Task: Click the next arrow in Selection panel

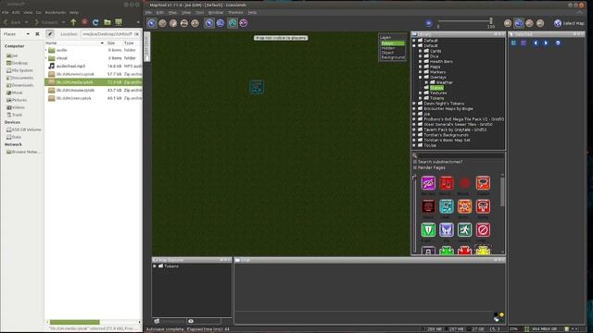Action: click(x=546, y=43)
